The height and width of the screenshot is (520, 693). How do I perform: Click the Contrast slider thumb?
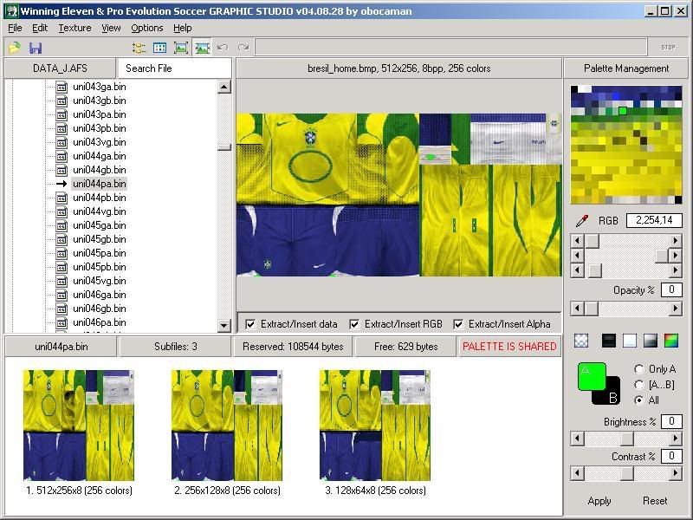point(626,473)
